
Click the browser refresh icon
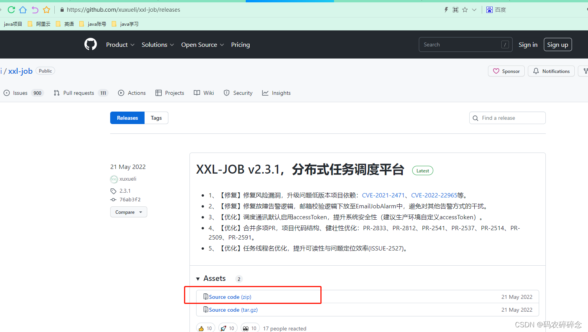(x=11, y=10)
